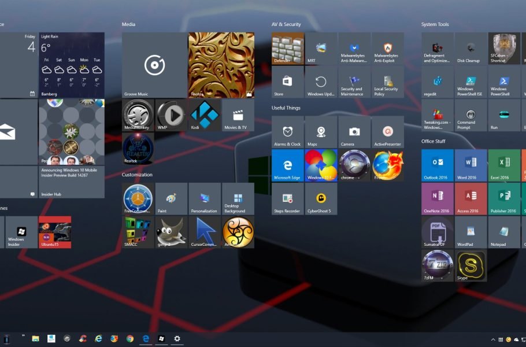
Task: Open the Personalization tile
Action: pos(205,199)
